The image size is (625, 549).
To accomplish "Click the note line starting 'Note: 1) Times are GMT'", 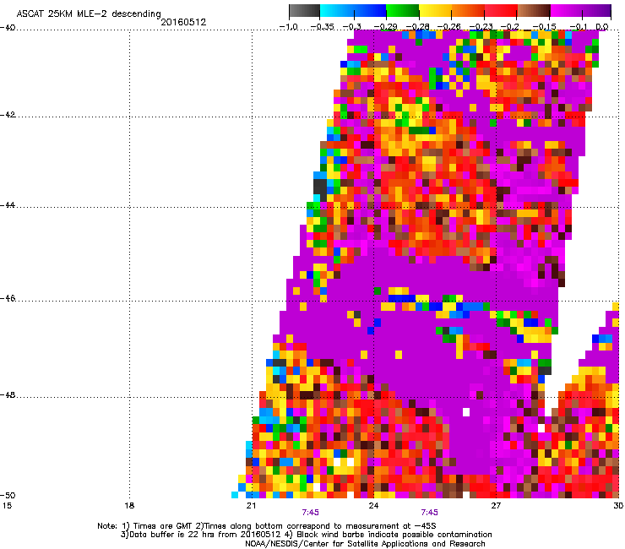I will coord(267,526).
